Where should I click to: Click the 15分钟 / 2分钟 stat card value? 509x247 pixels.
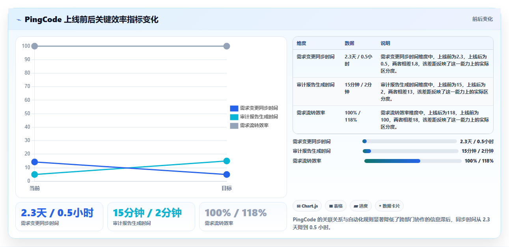tap(147, 213)
